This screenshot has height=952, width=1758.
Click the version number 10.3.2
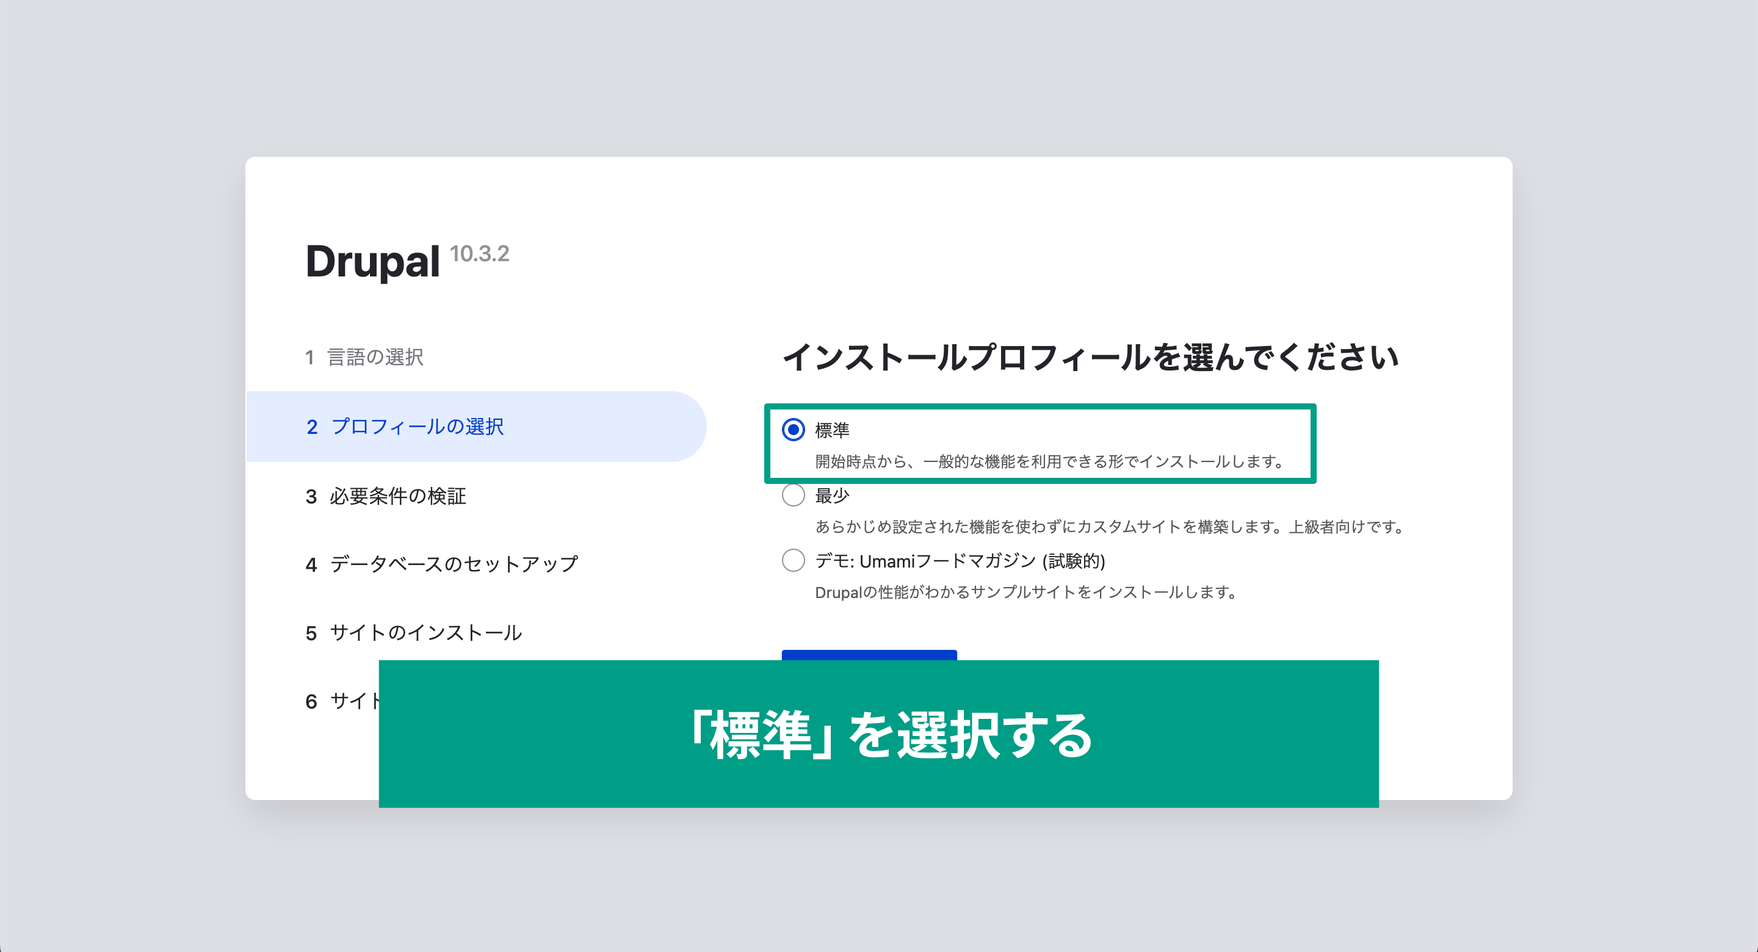pos(479,254)
